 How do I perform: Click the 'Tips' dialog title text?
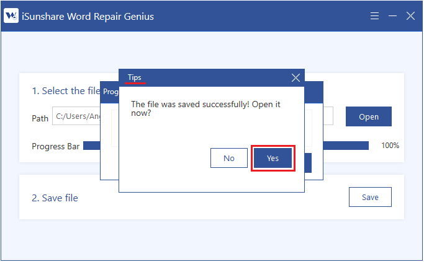tap(134, 77)
